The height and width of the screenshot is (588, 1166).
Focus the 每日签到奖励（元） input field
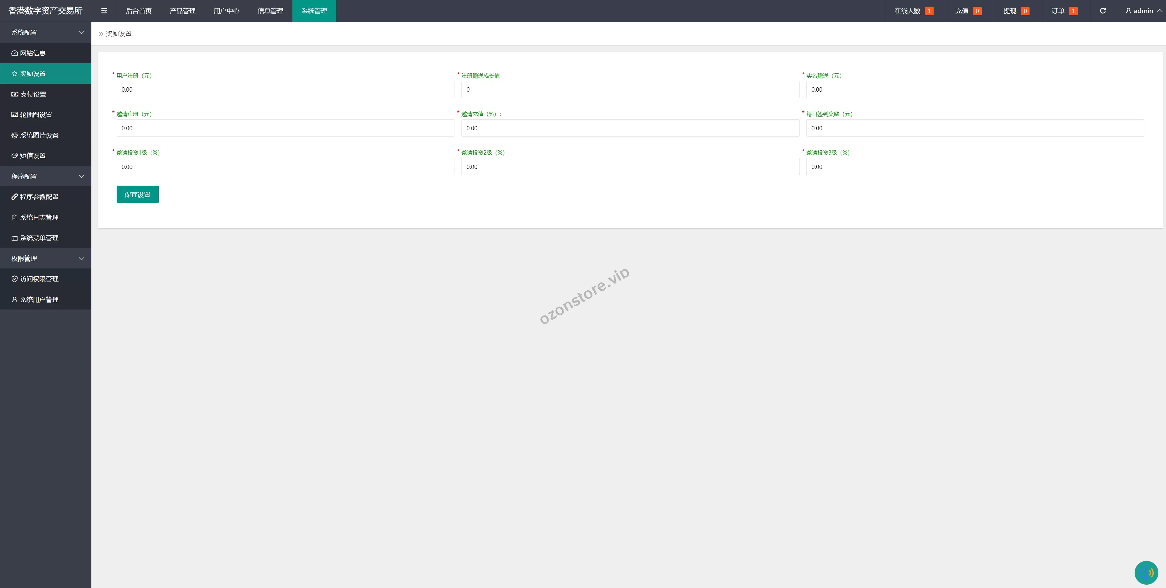point(975,128)
